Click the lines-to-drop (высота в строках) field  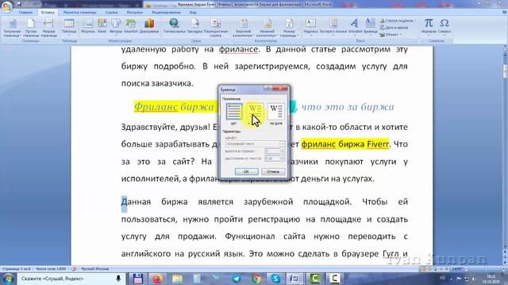275,151
